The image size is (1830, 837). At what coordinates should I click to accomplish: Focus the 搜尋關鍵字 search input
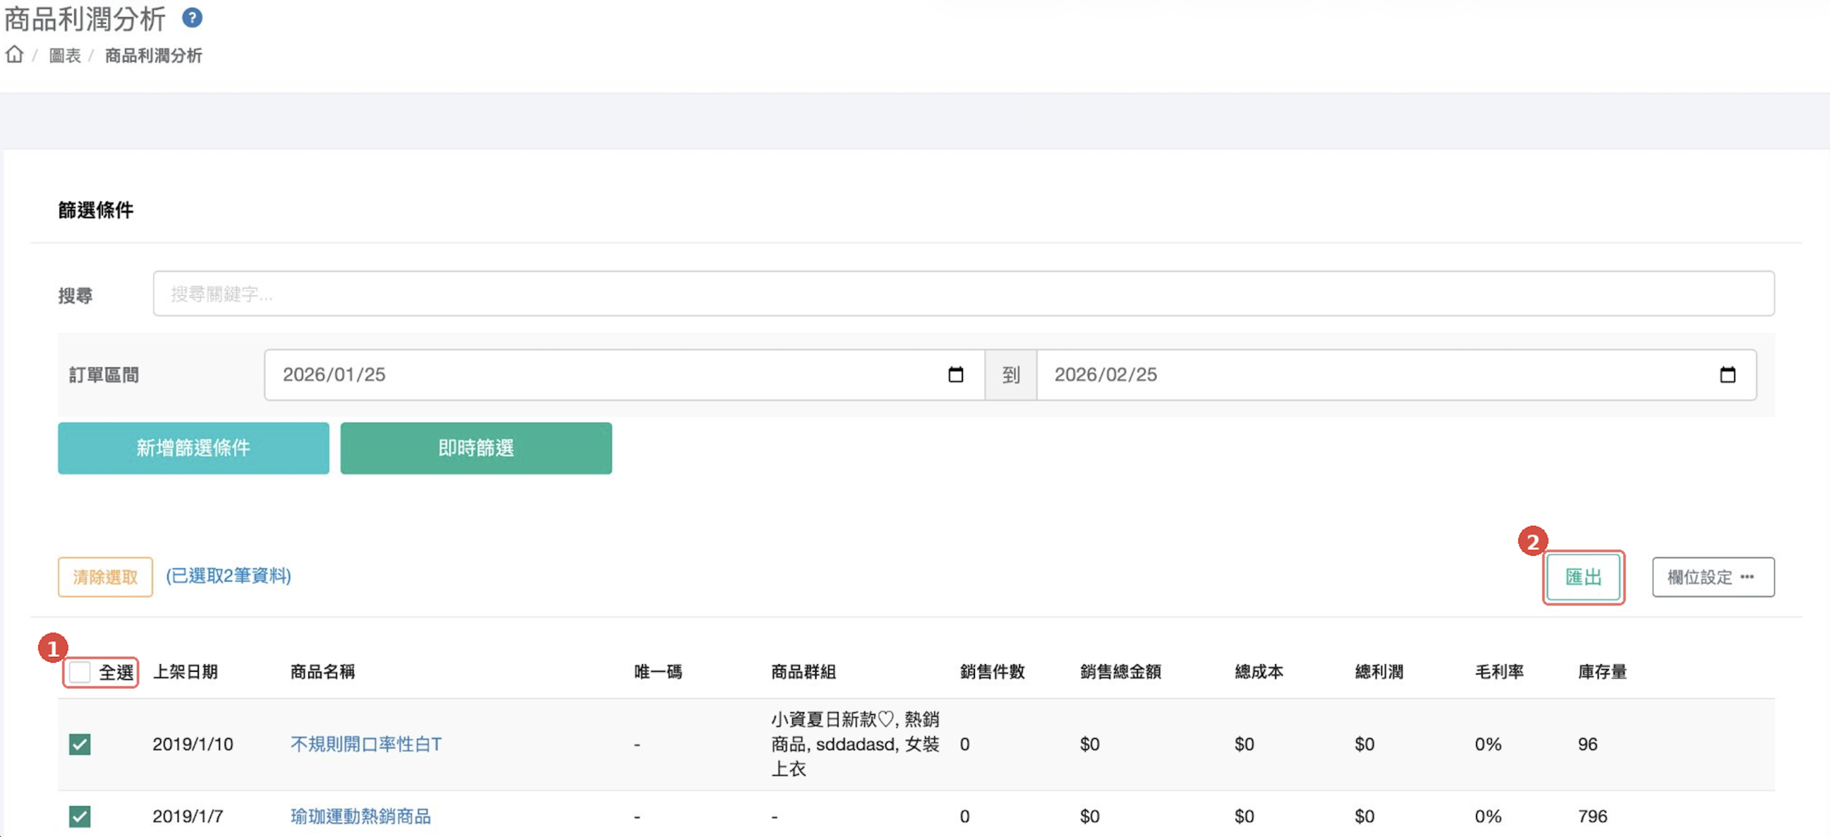(963, 294)
